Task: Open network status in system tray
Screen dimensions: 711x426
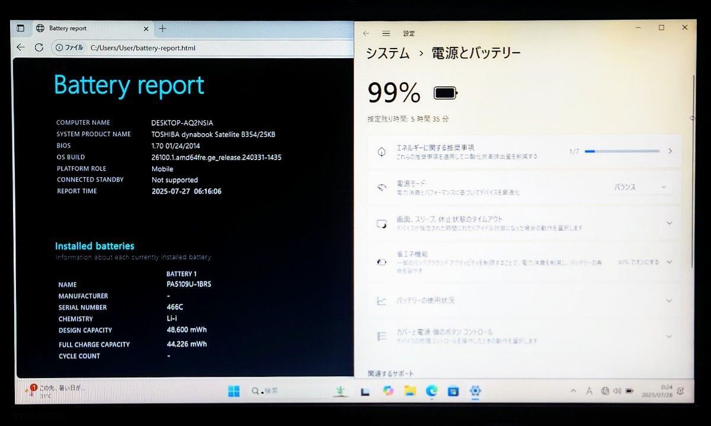Action: coord(605,391)
